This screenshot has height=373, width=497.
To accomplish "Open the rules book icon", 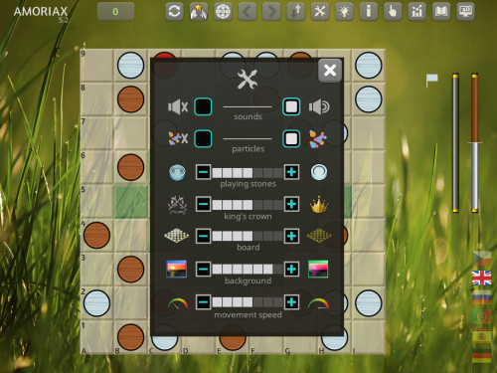I will (441, 12).
